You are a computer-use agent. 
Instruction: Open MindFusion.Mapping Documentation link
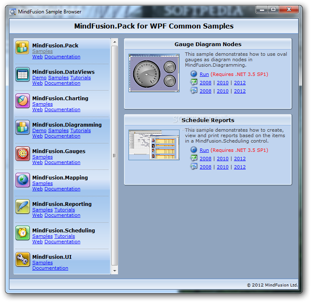(x=62, y=189)
